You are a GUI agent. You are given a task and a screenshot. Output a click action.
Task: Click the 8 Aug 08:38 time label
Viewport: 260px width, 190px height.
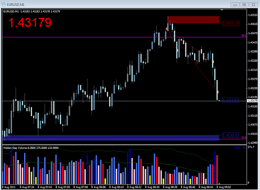coord(170,187)
